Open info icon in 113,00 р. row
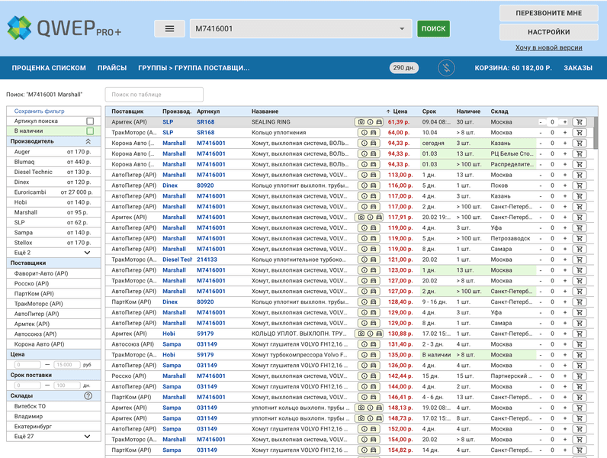607x458 pixels. 365,175
